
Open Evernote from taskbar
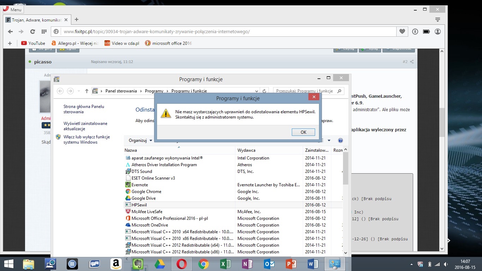pyautogui.click(x=138, y=264)
